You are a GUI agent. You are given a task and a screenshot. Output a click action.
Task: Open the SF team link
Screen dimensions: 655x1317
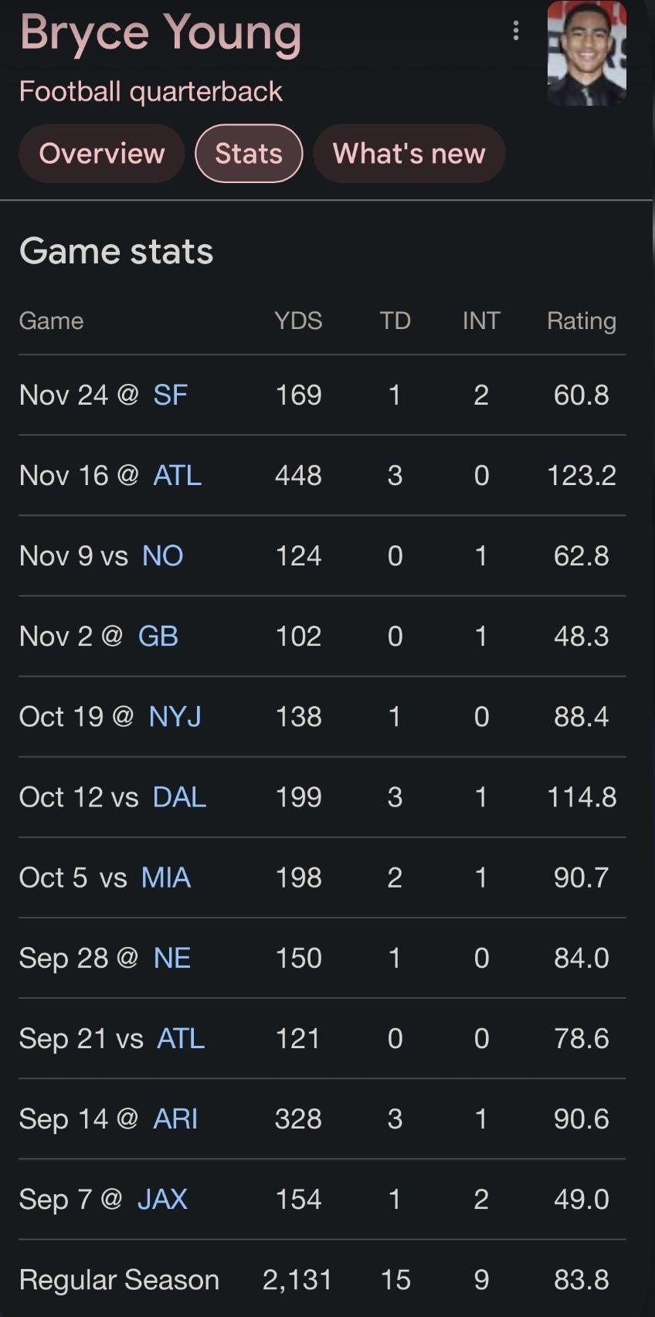[x=171, y=395]
